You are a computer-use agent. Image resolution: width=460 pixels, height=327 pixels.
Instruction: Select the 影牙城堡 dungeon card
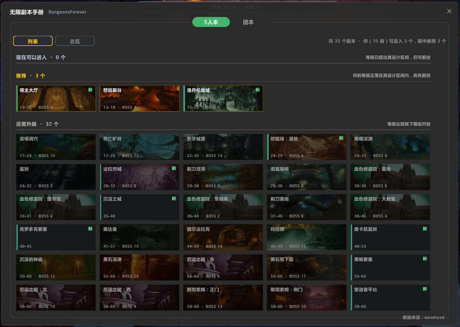click(223, 147)
